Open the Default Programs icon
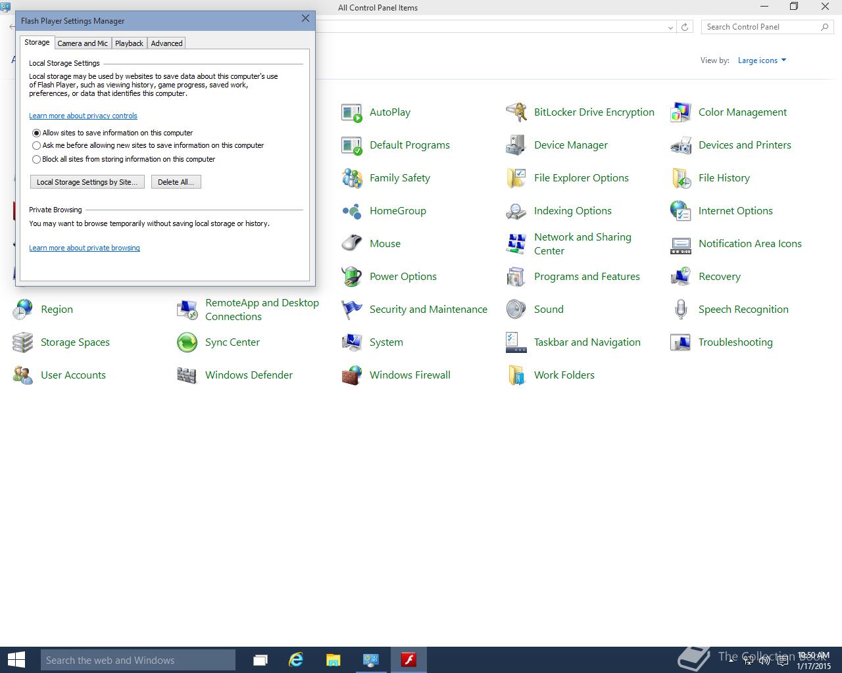This screenshot has height=673, width=842. [352, 145]
